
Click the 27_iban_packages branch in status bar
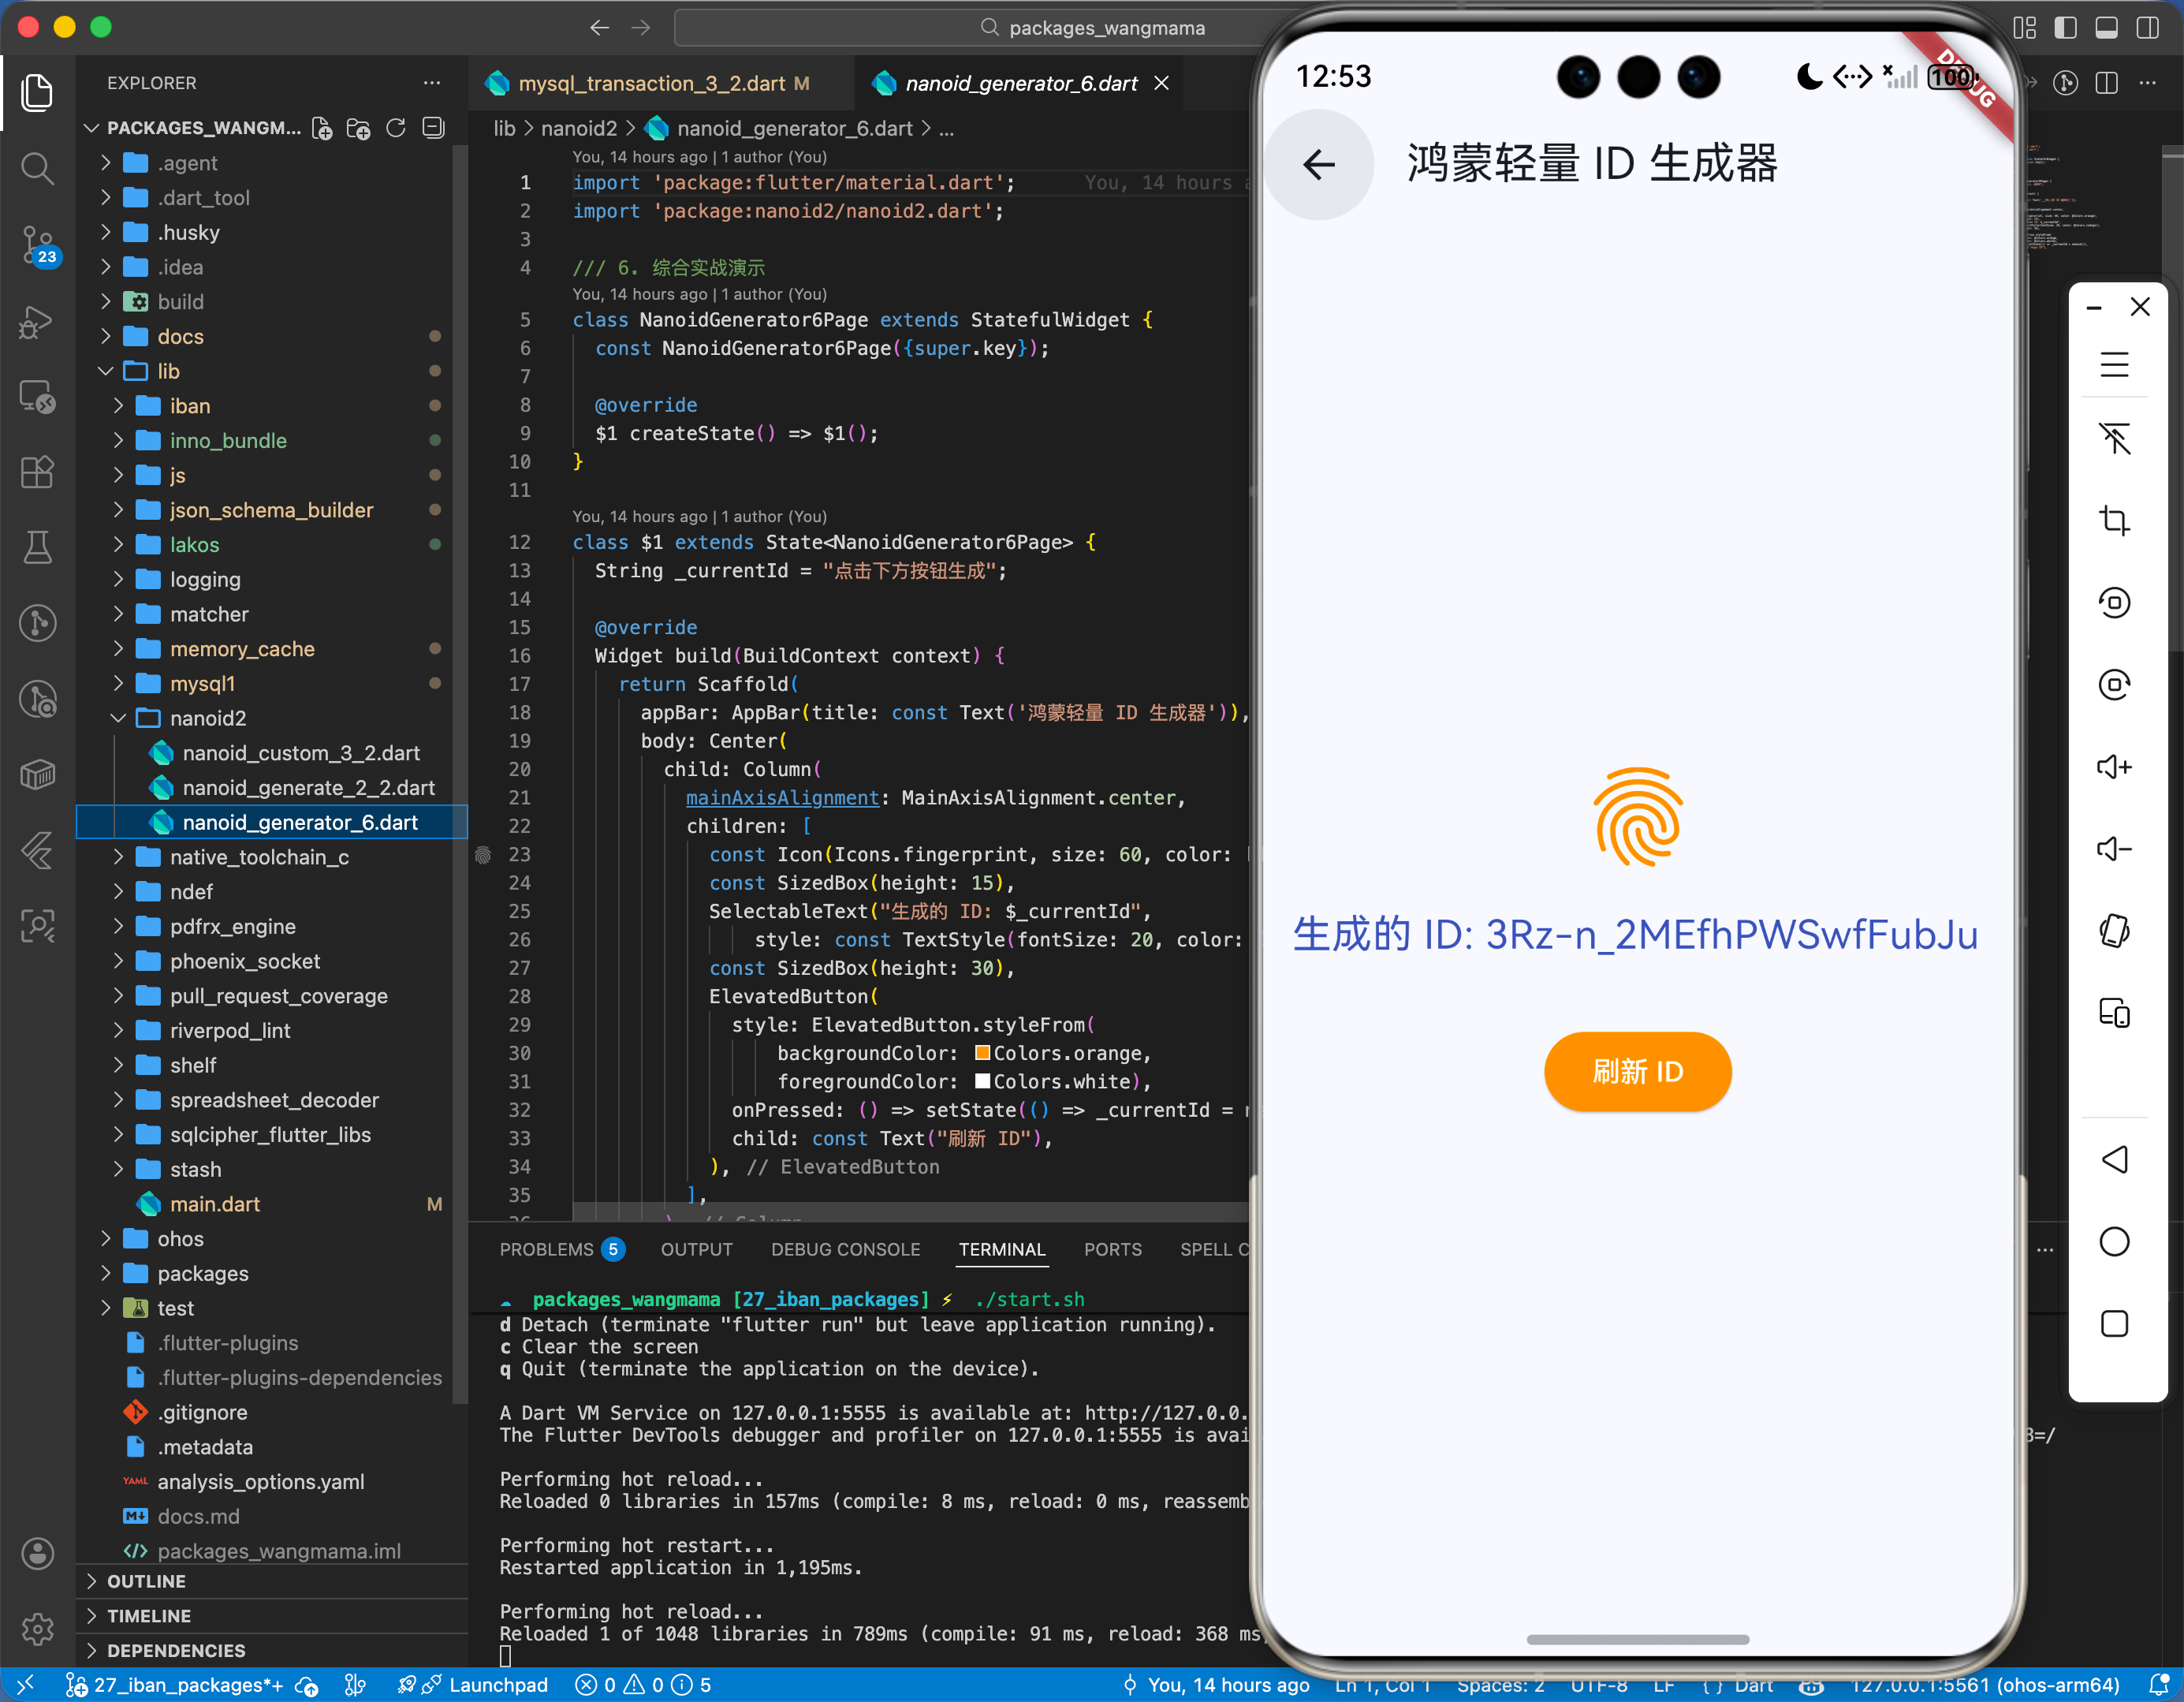click(175, 1685)
